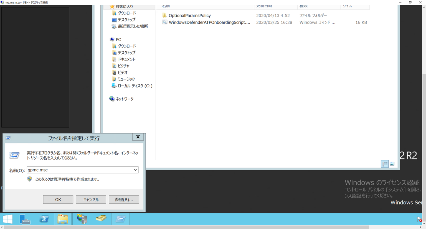
Task: Launch Server Manager from the taskbar
Action: pos(25,219)
